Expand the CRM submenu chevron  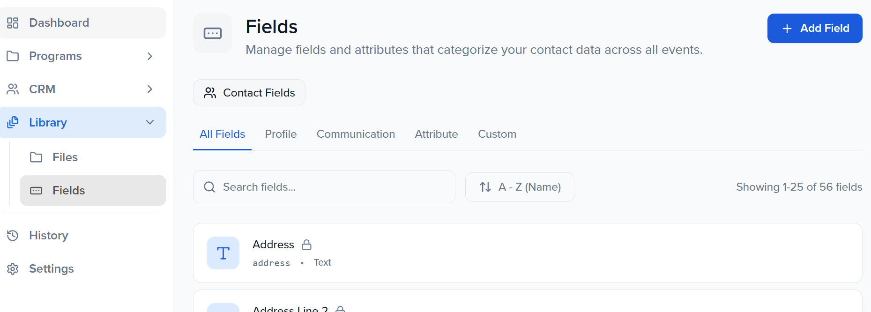150,89
